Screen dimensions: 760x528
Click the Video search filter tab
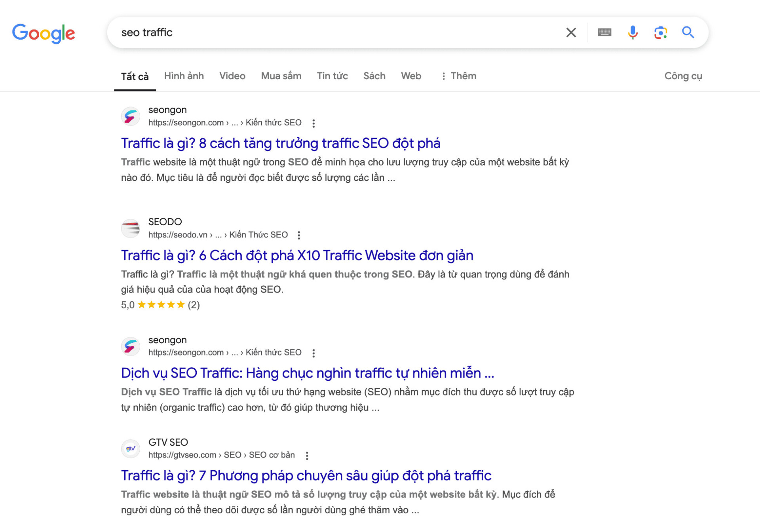232,76
